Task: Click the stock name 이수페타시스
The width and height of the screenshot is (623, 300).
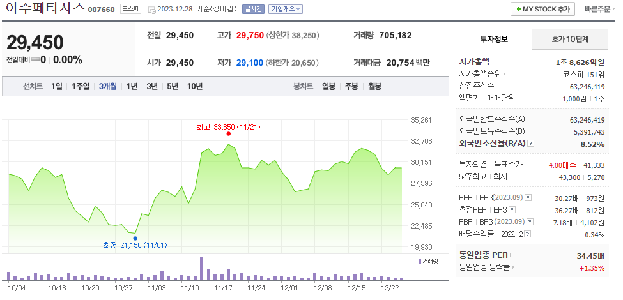Action: pos(45,8)
